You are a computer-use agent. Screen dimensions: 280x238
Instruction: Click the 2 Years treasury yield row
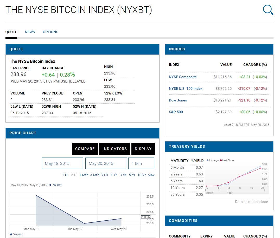tap(186, 174)
